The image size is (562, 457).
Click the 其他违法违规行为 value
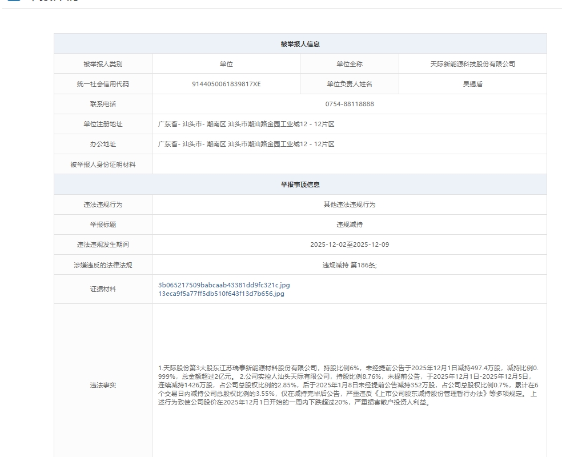click(x=350, y=205)
